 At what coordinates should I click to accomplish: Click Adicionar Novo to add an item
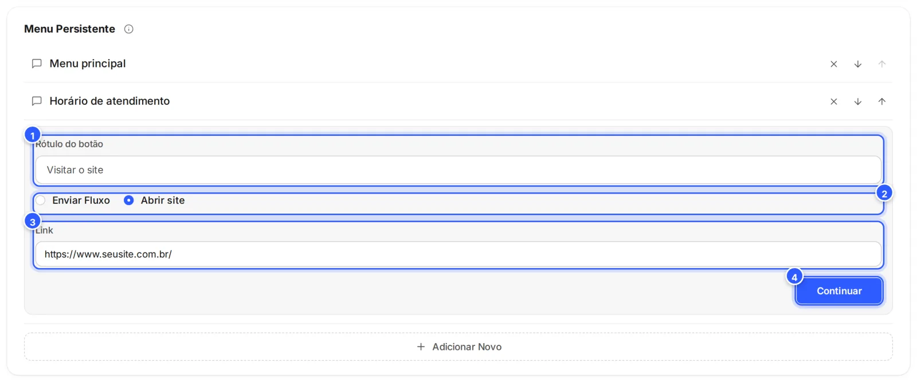tap(458, 347)
